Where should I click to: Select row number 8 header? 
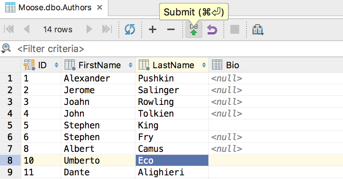(x=10, y=160)
